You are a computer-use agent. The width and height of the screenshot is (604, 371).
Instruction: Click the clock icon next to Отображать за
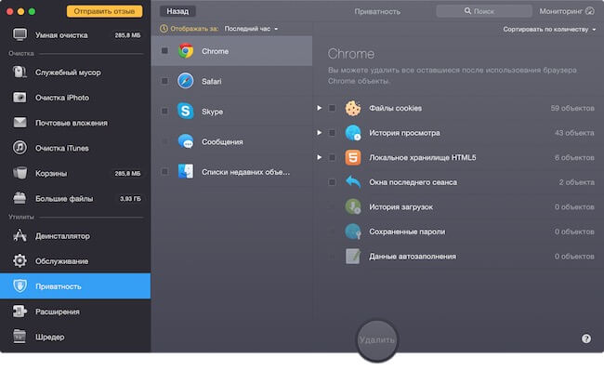[164, 29]
